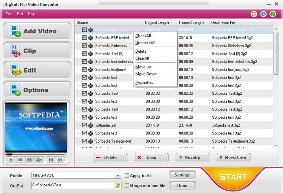
Task: Uncheck the Softpedia Slideshow checkbox
Action: coord(84,46)
